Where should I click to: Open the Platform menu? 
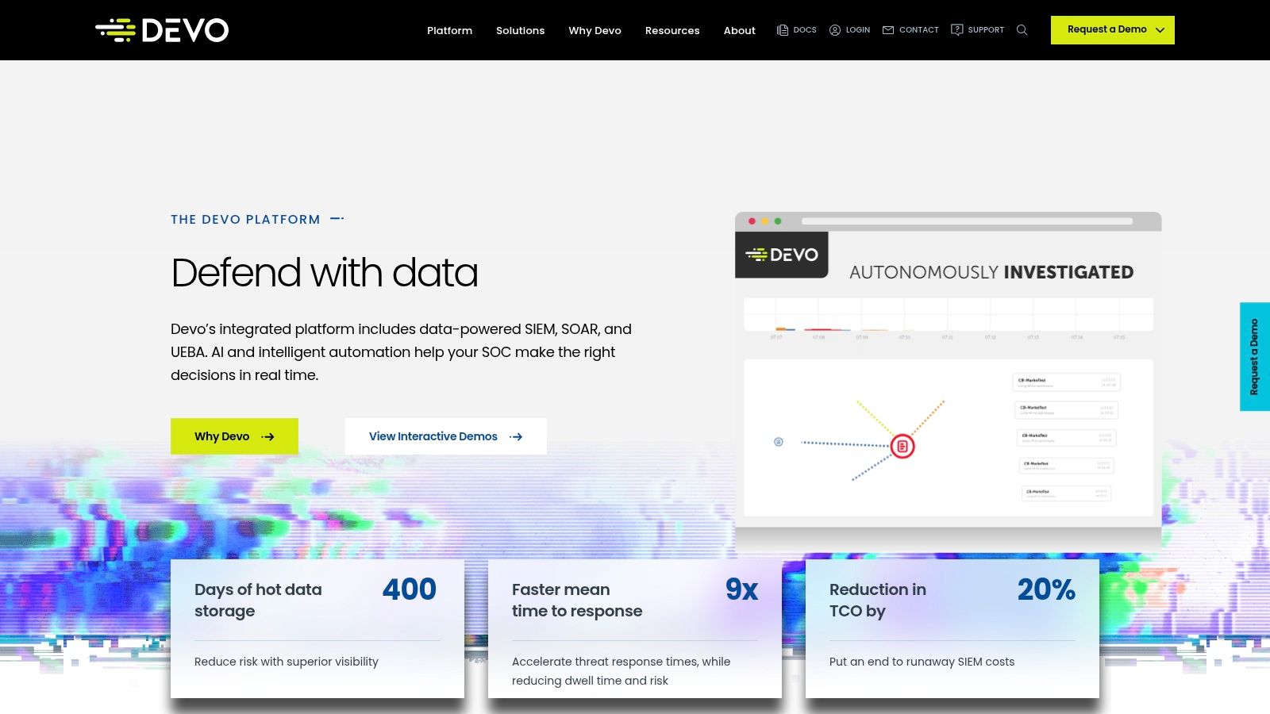pos(449,30)
